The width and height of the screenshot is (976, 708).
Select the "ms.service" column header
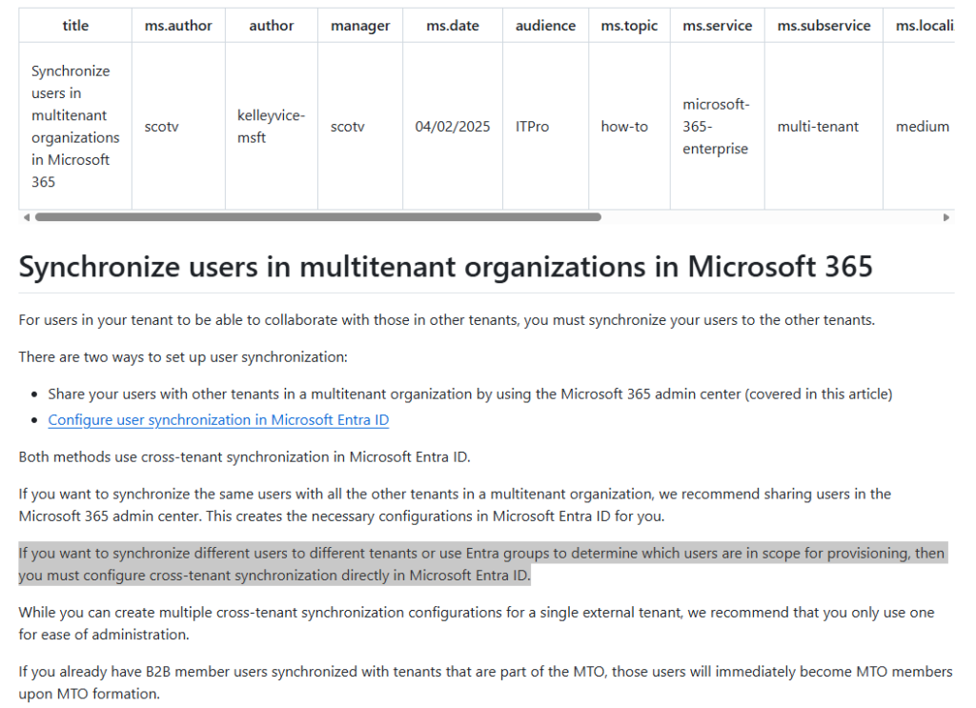717,26
